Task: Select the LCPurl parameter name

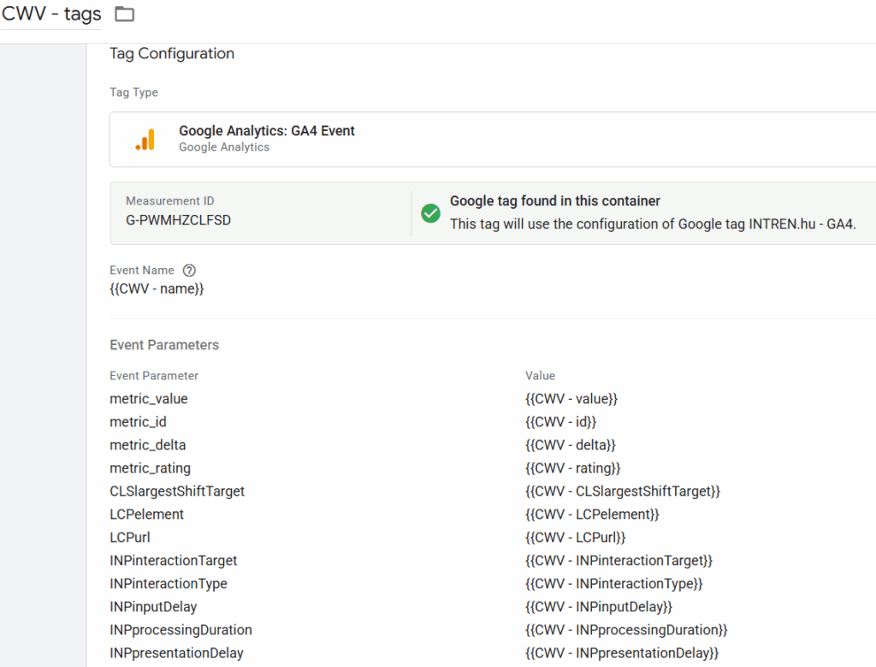Action: [130, 538]
